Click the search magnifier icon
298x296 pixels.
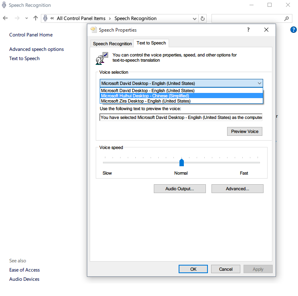pyautogui.click(x=286, y=19)
